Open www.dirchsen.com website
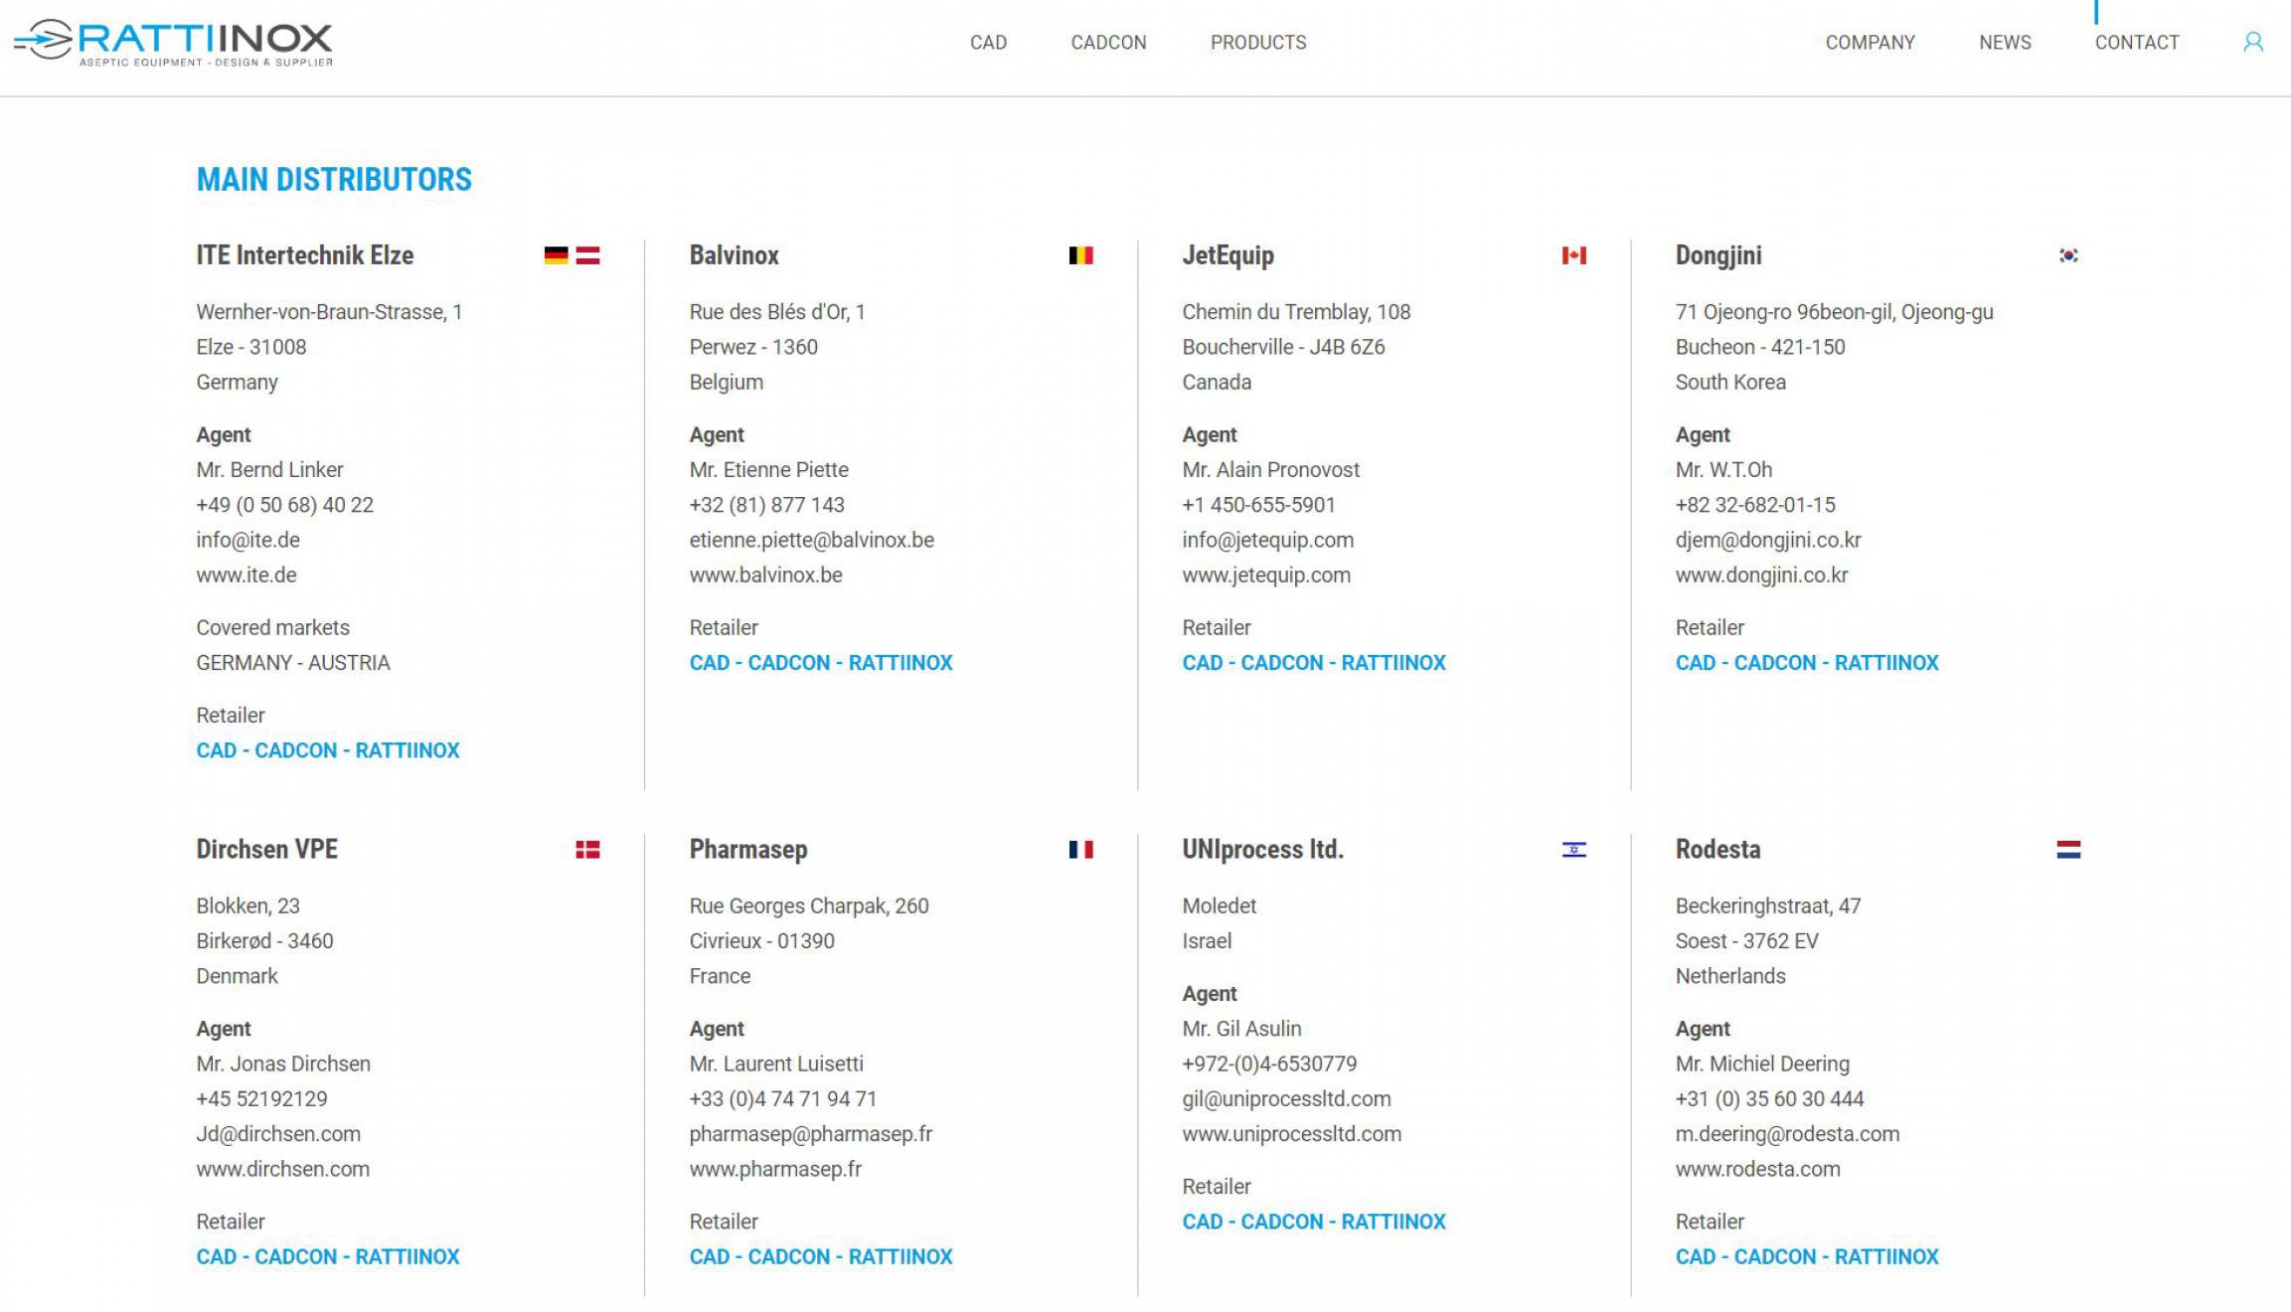This screenshot has width=2291, height=1312. click(x=282, y=1170)
